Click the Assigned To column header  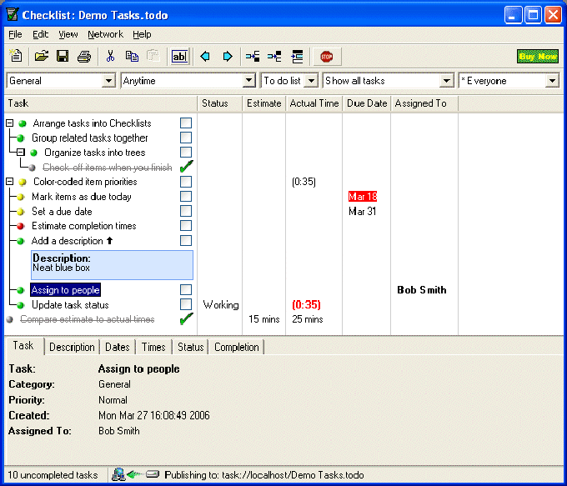[424, 103]
